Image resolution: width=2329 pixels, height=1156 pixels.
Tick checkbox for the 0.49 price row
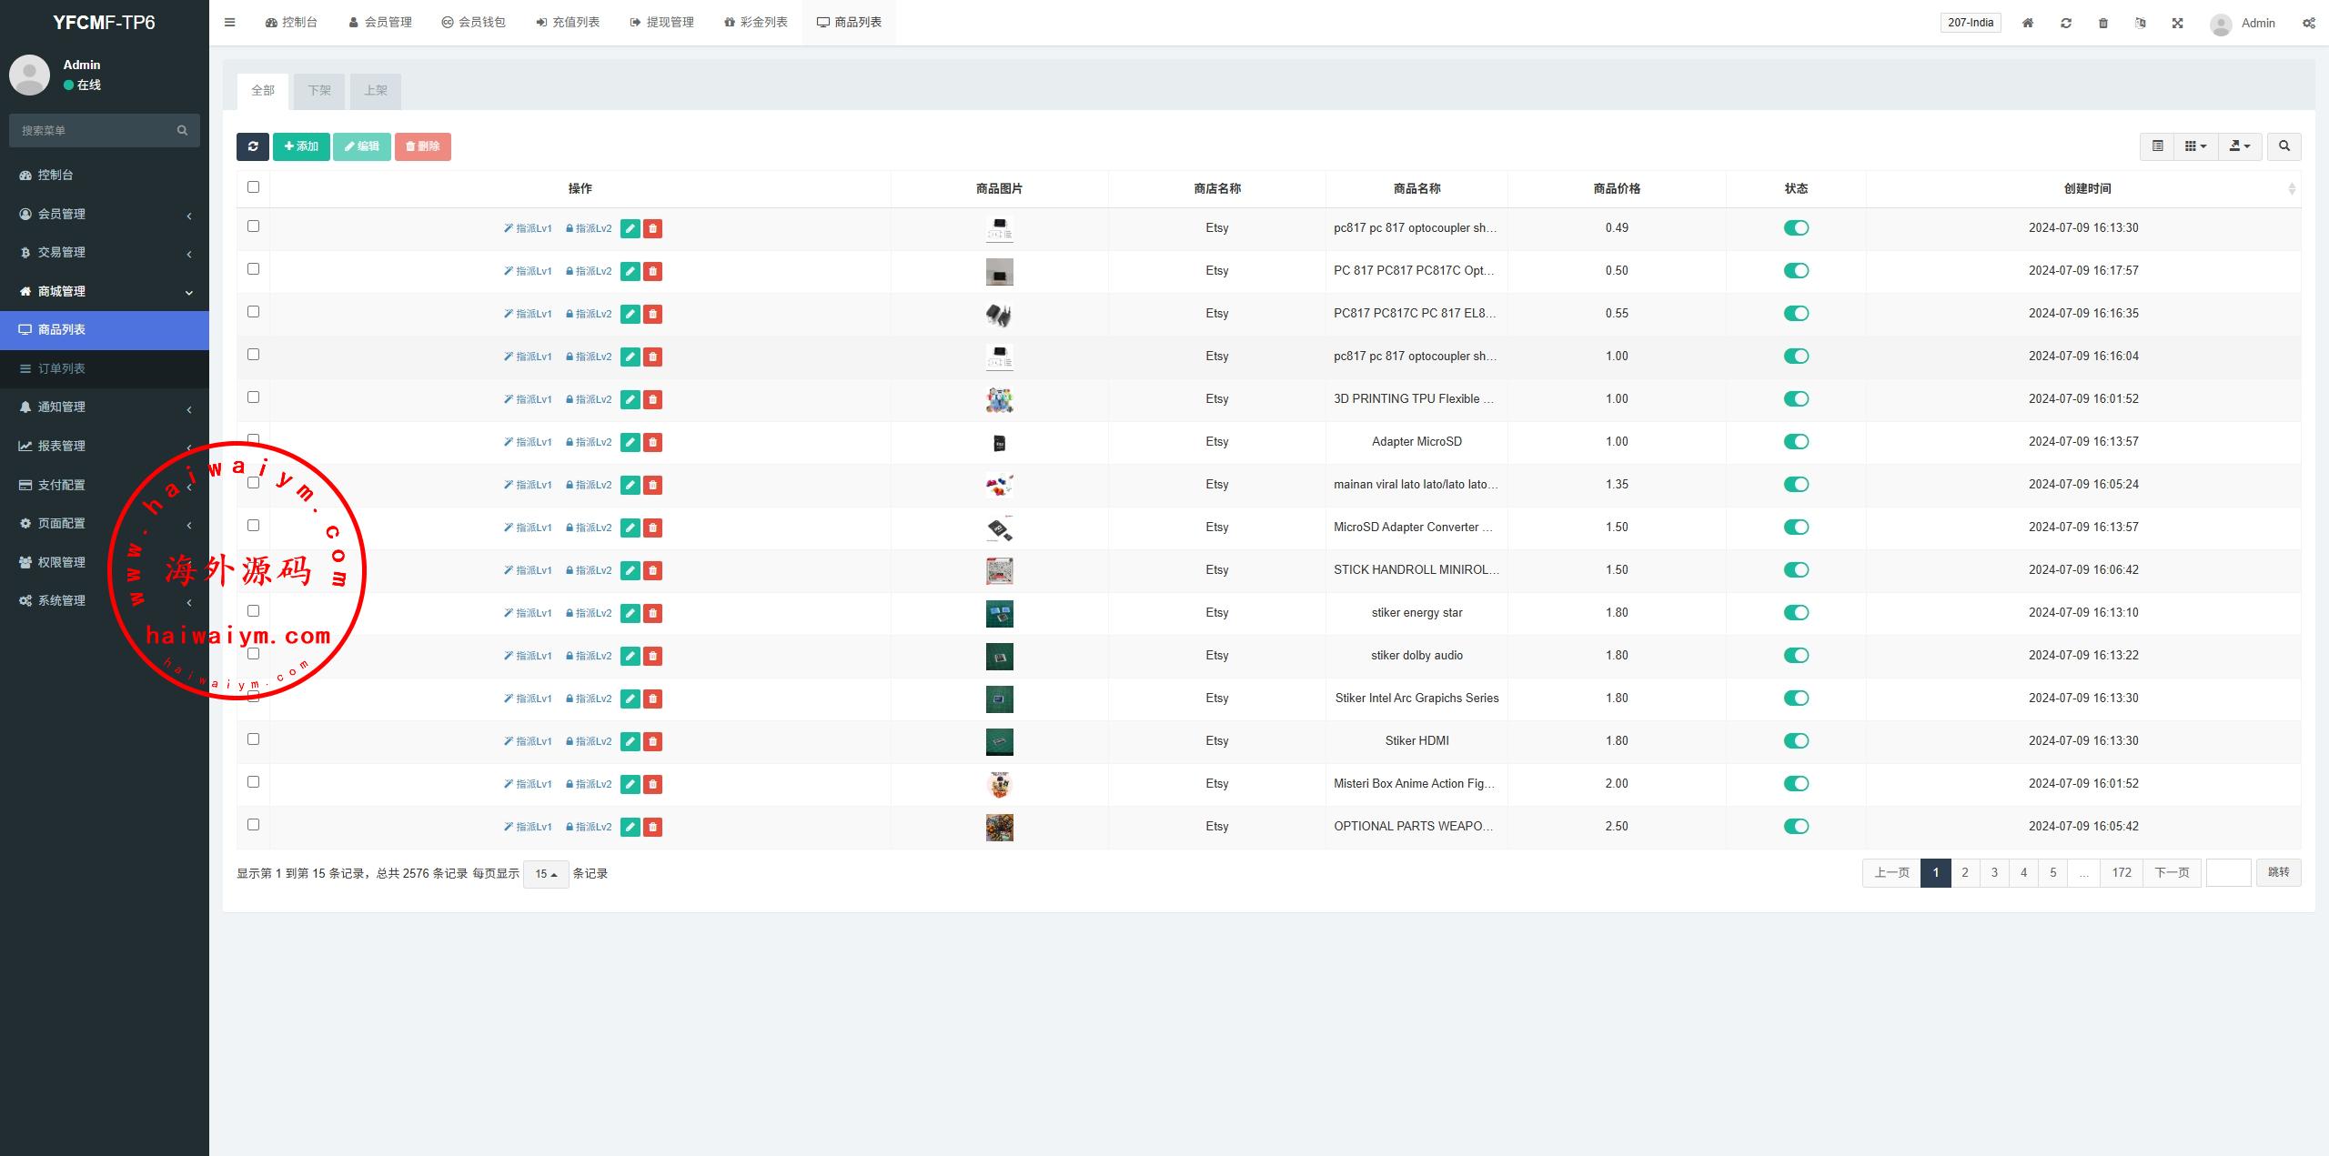(254, 226)
